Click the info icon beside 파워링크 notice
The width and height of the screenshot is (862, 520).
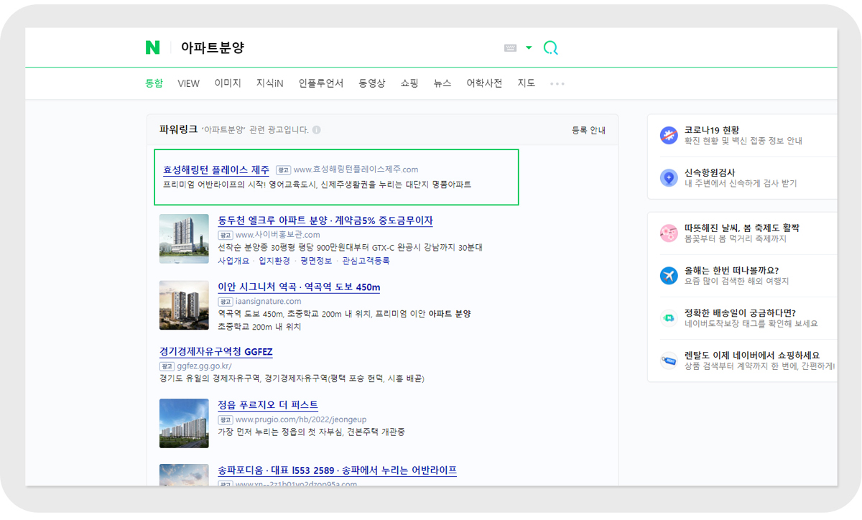coord(317,130)
